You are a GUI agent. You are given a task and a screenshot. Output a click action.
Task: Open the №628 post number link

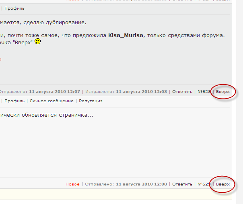[x=204, y=92]
